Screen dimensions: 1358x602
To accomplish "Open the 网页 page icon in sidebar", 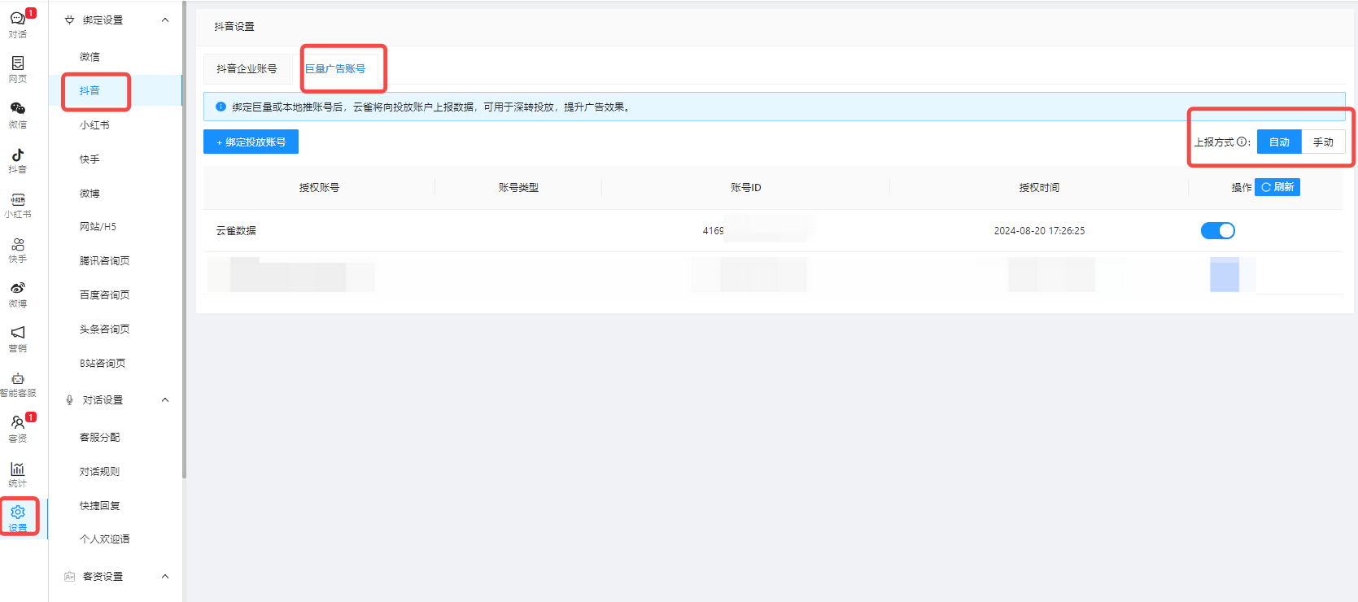I will click(17, 68).
